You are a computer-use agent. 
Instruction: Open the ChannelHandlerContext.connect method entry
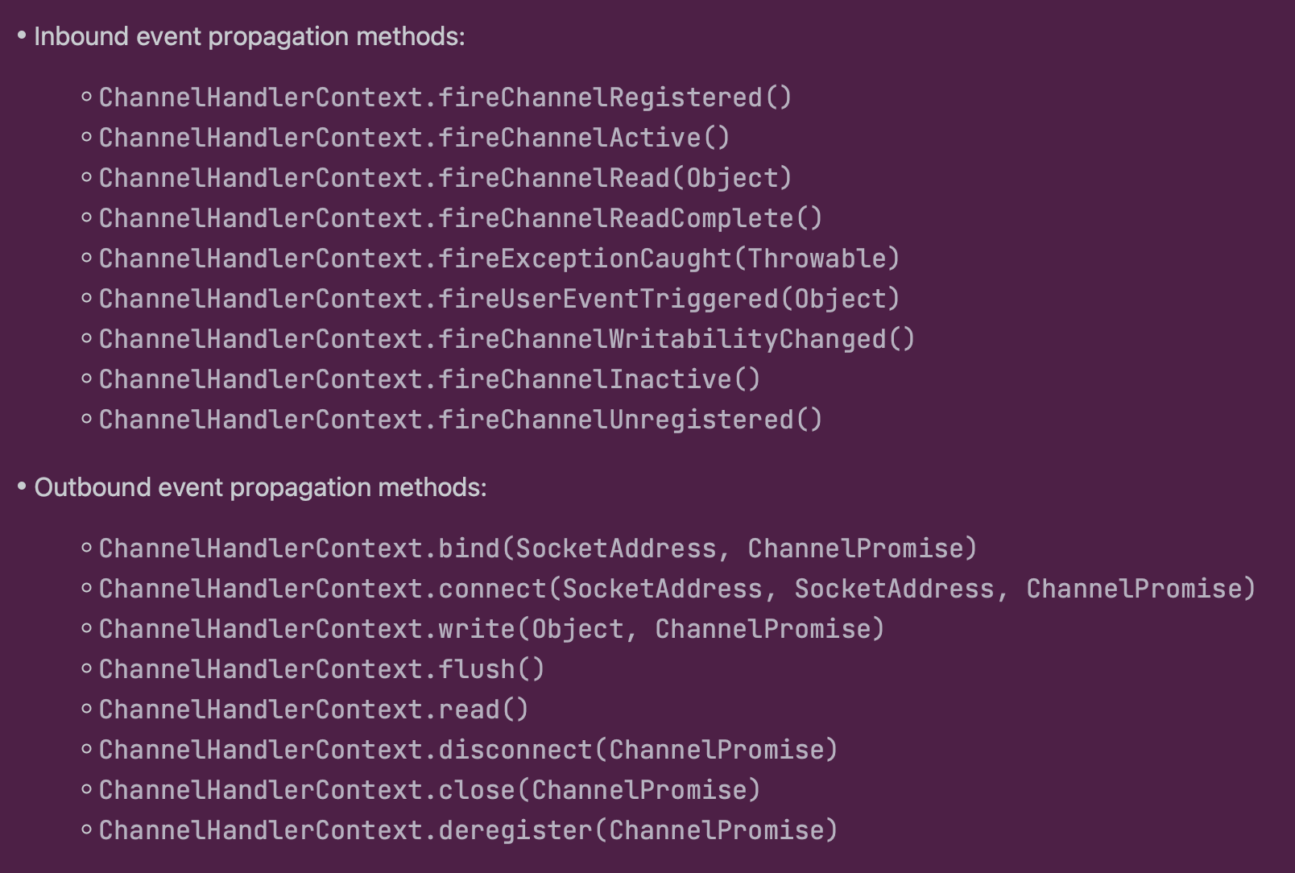[676, 589]
